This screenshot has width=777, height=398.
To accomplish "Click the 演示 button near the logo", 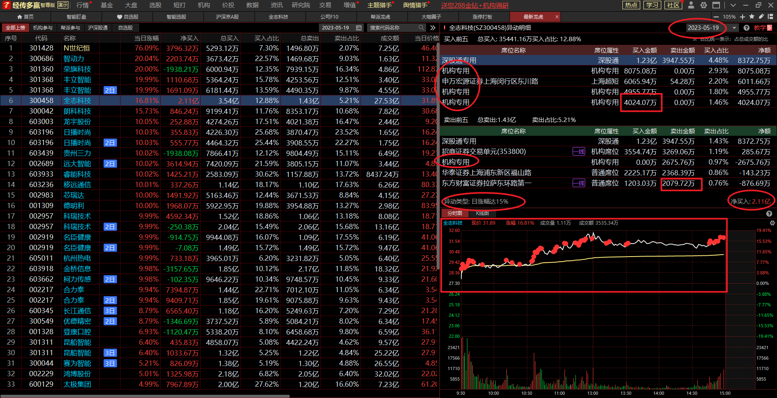I will (x=63, y=5).
